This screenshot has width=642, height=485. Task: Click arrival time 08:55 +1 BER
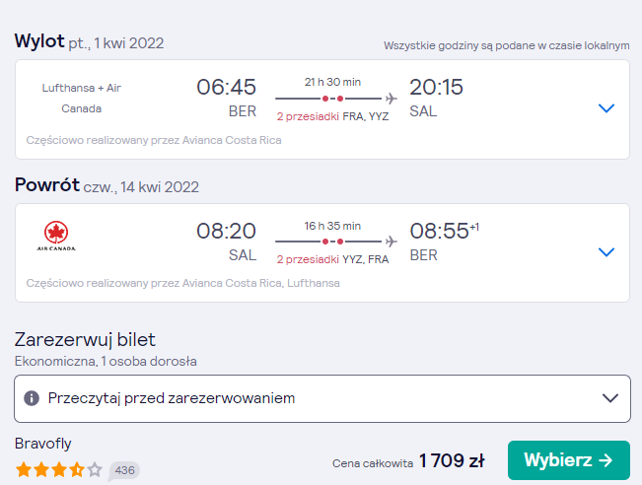point(444,242)
